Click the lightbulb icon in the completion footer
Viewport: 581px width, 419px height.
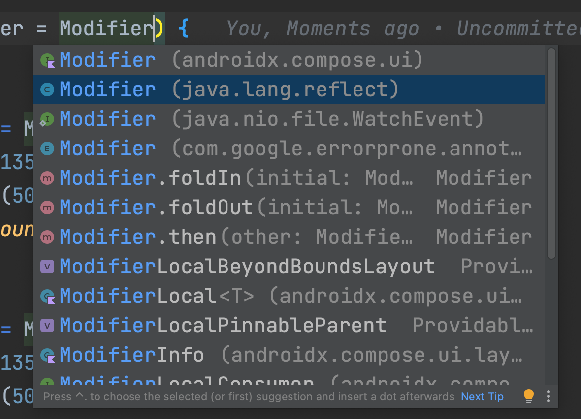point(529,396)
